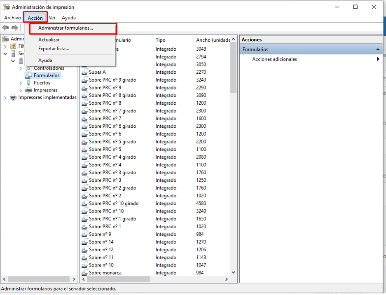Select Exportar lista menu entry

point(54,49)
